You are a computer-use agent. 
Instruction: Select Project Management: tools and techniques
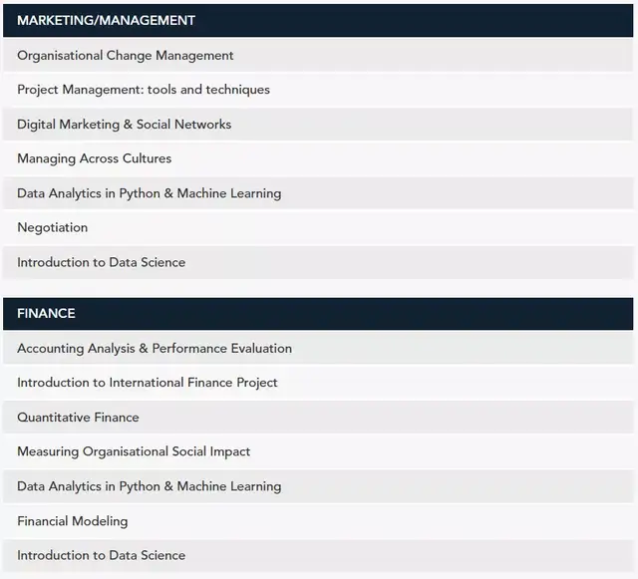(144, 90)
